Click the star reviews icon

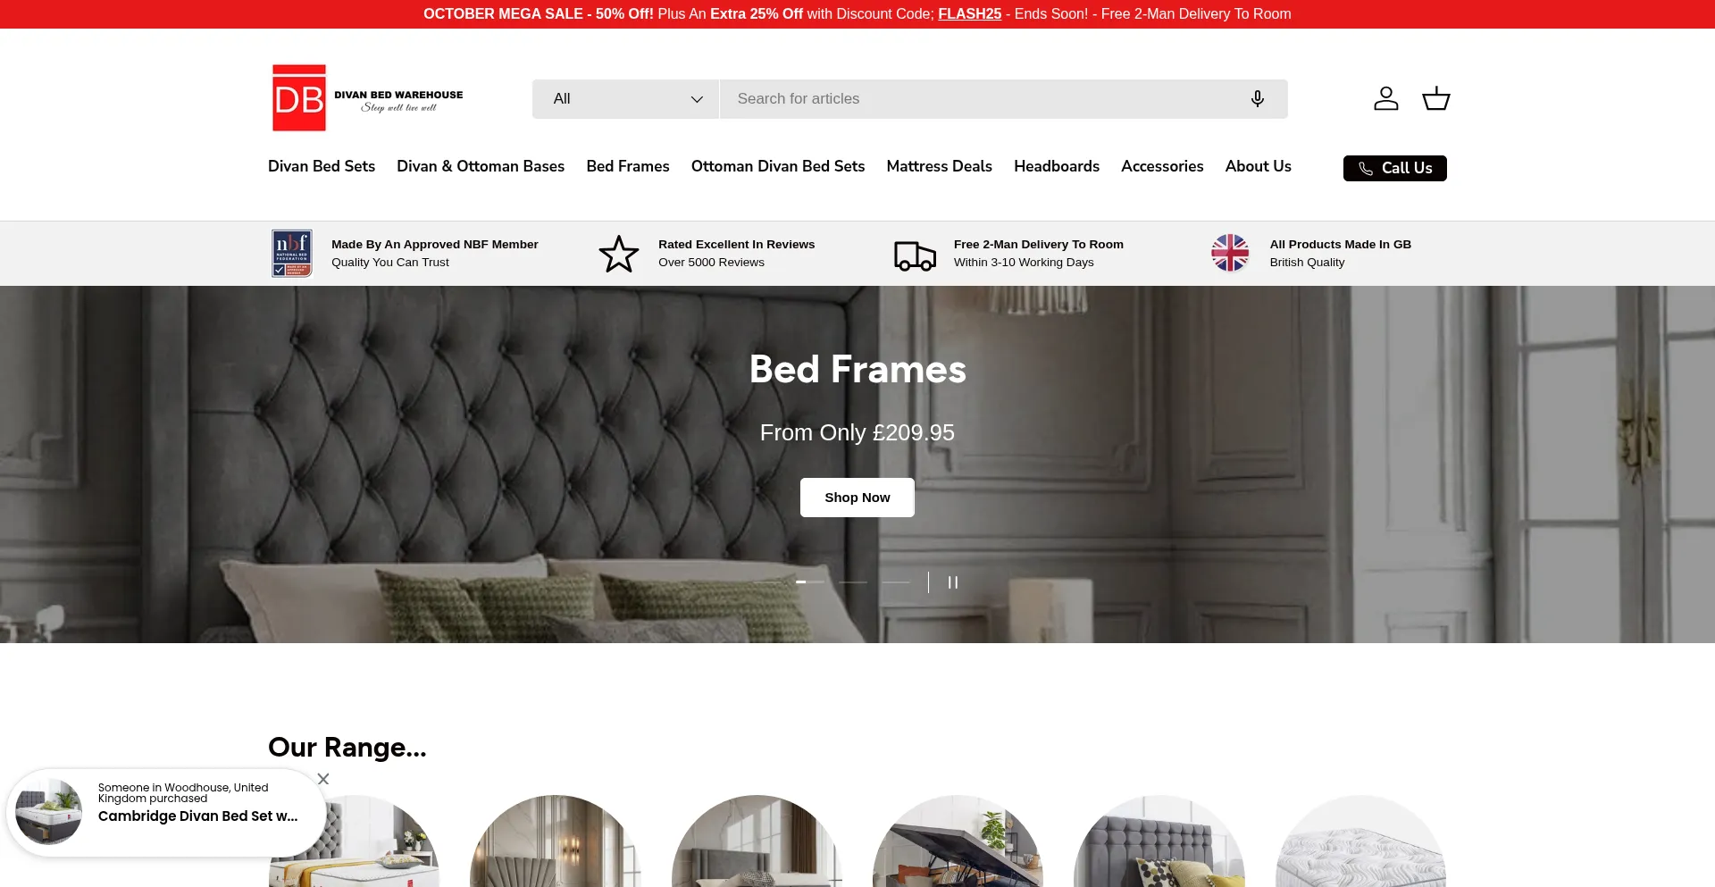[618, 254]
